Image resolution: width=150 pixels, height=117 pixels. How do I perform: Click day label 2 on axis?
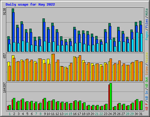click(14, 114)
